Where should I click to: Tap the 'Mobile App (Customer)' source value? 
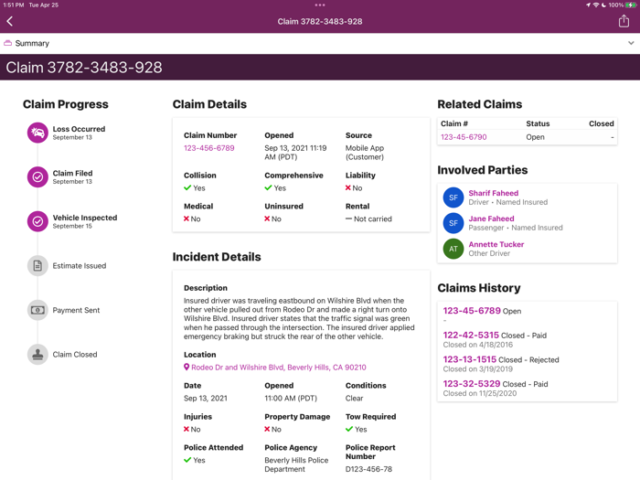pyautogui.click(x=365, y=153)
